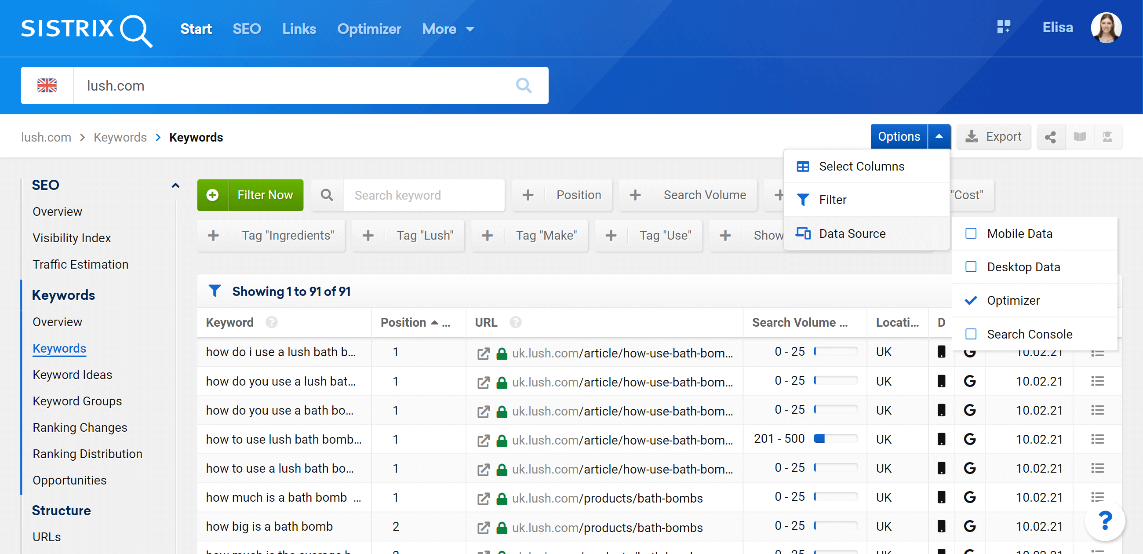Image resolution: width=1143 pixels, height=554 pixels.
Task: Click Google icon in 'how to use lush bath bomb' row
Action: click(969, 439)
